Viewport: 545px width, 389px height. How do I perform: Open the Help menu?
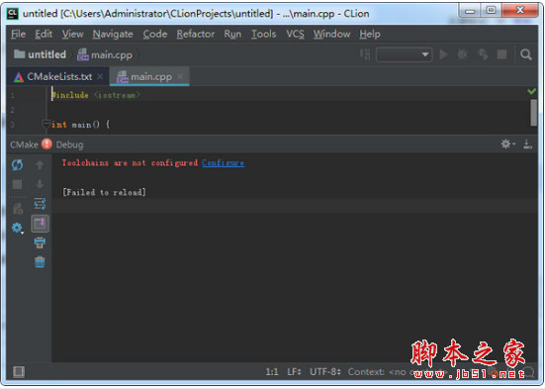click(370, 34)
